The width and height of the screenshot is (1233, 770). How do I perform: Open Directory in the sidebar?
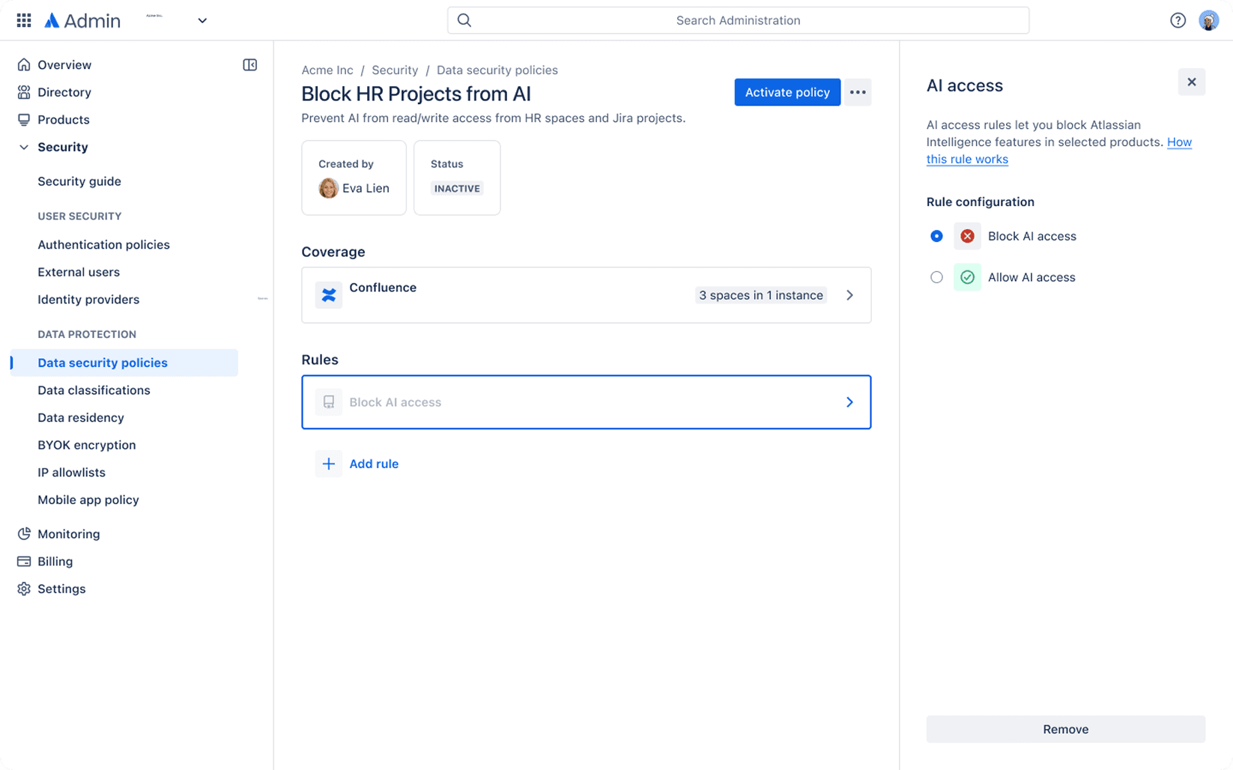click(64, 92)
